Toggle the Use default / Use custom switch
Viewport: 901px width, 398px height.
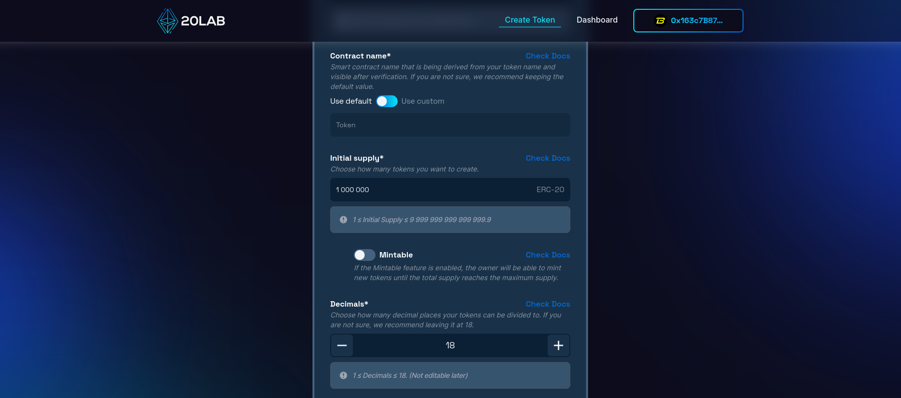[x=387, y=101]
